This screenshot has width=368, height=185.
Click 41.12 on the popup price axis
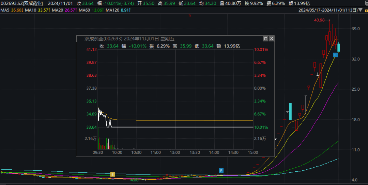pyautogui.click(x=92, y=50)
